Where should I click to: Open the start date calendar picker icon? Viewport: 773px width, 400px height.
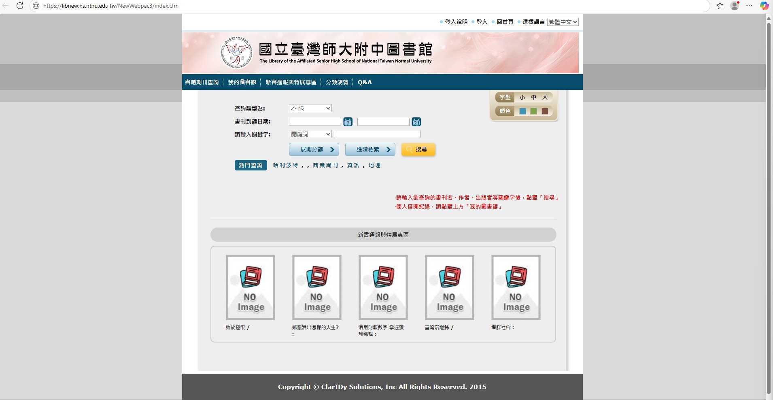pyautogui.click(x=348, y=121)
